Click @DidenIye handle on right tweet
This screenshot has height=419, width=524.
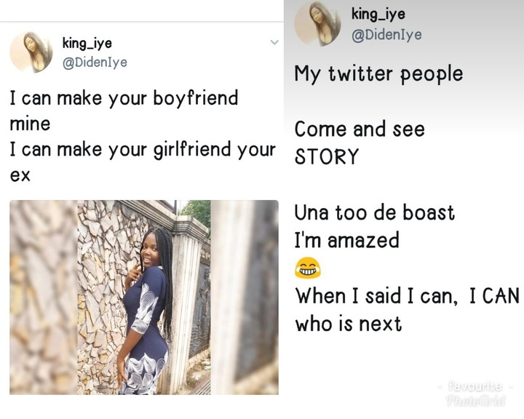(386, 34)
